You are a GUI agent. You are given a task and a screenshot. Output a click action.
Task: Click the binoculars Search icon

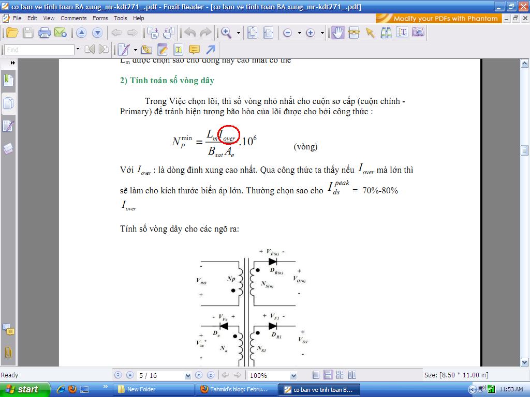click(386, 33)
